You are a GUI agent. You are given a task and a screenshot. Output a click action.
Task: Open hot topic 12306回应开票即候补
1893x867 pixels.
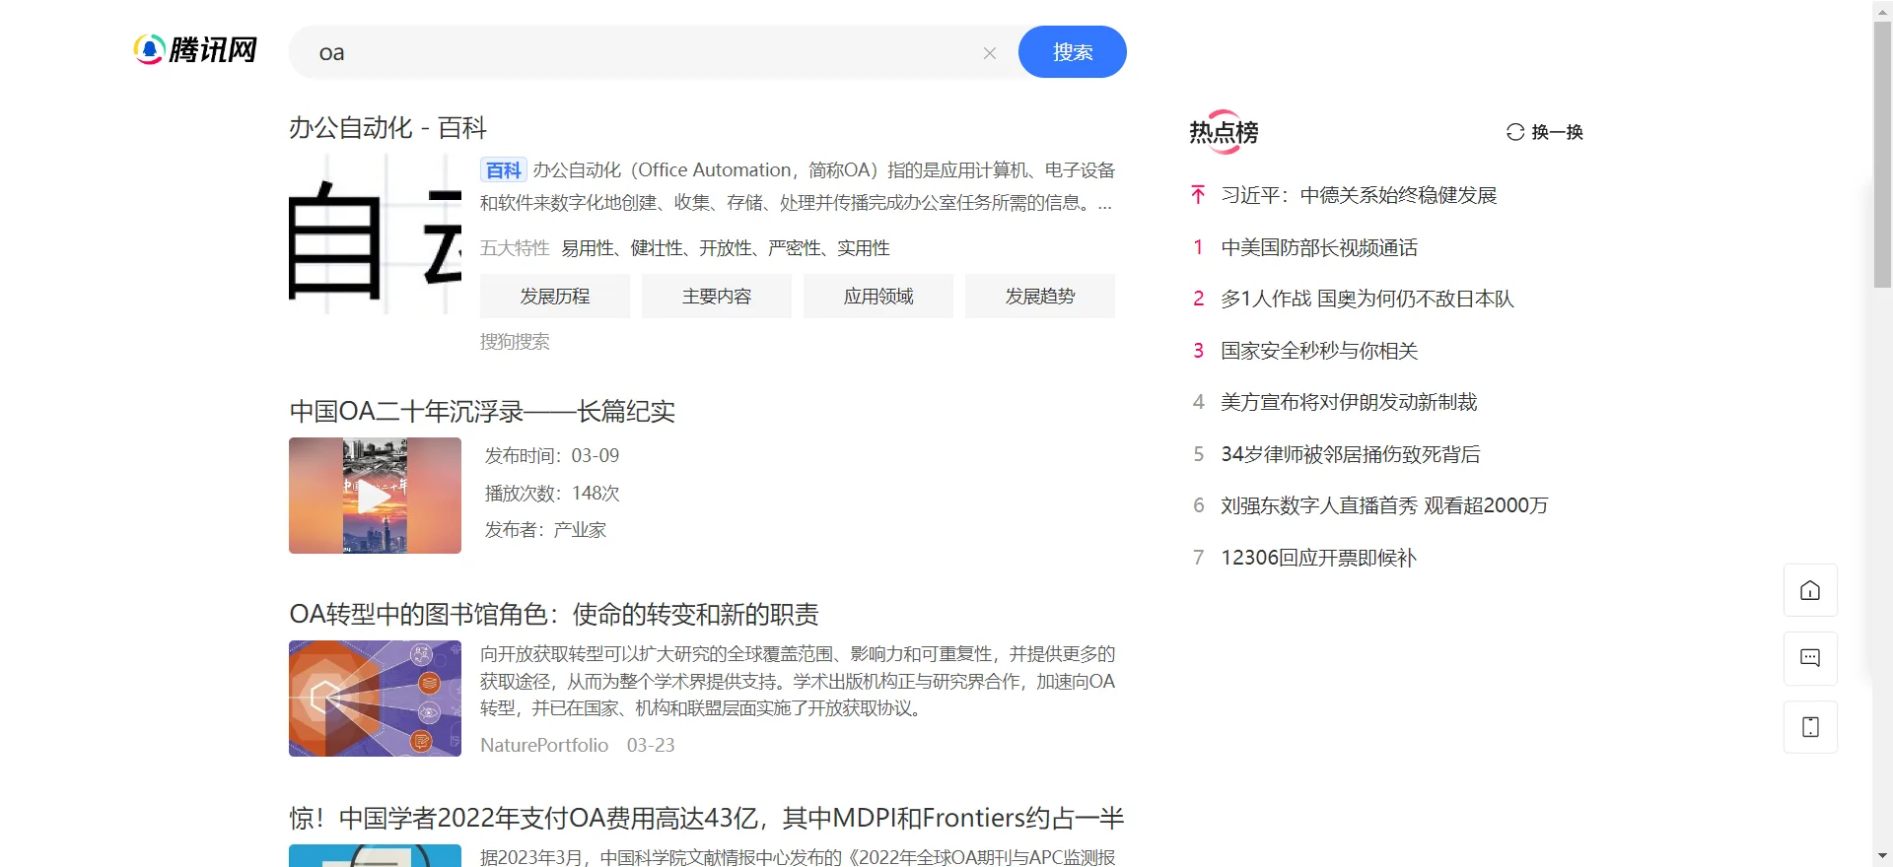click(1318, 558)
